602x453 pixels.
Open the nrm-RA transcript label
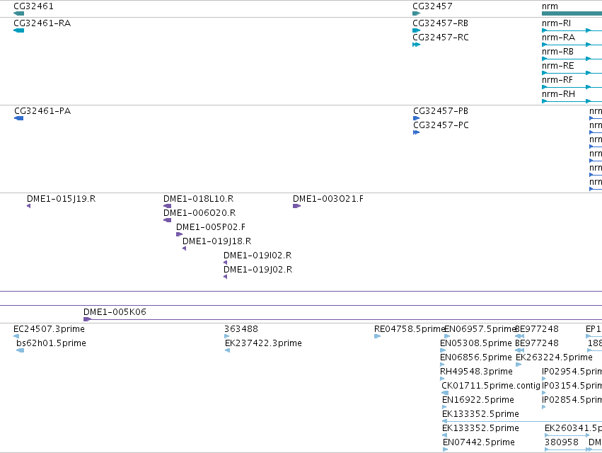[558, 38]
